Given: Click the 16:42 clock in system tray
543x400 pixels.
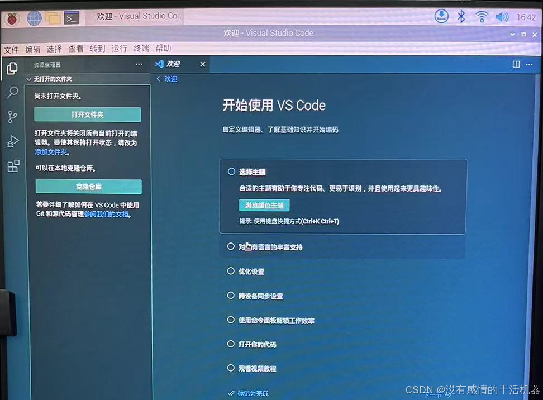Looking at the screenshot, I should point(526,17).
